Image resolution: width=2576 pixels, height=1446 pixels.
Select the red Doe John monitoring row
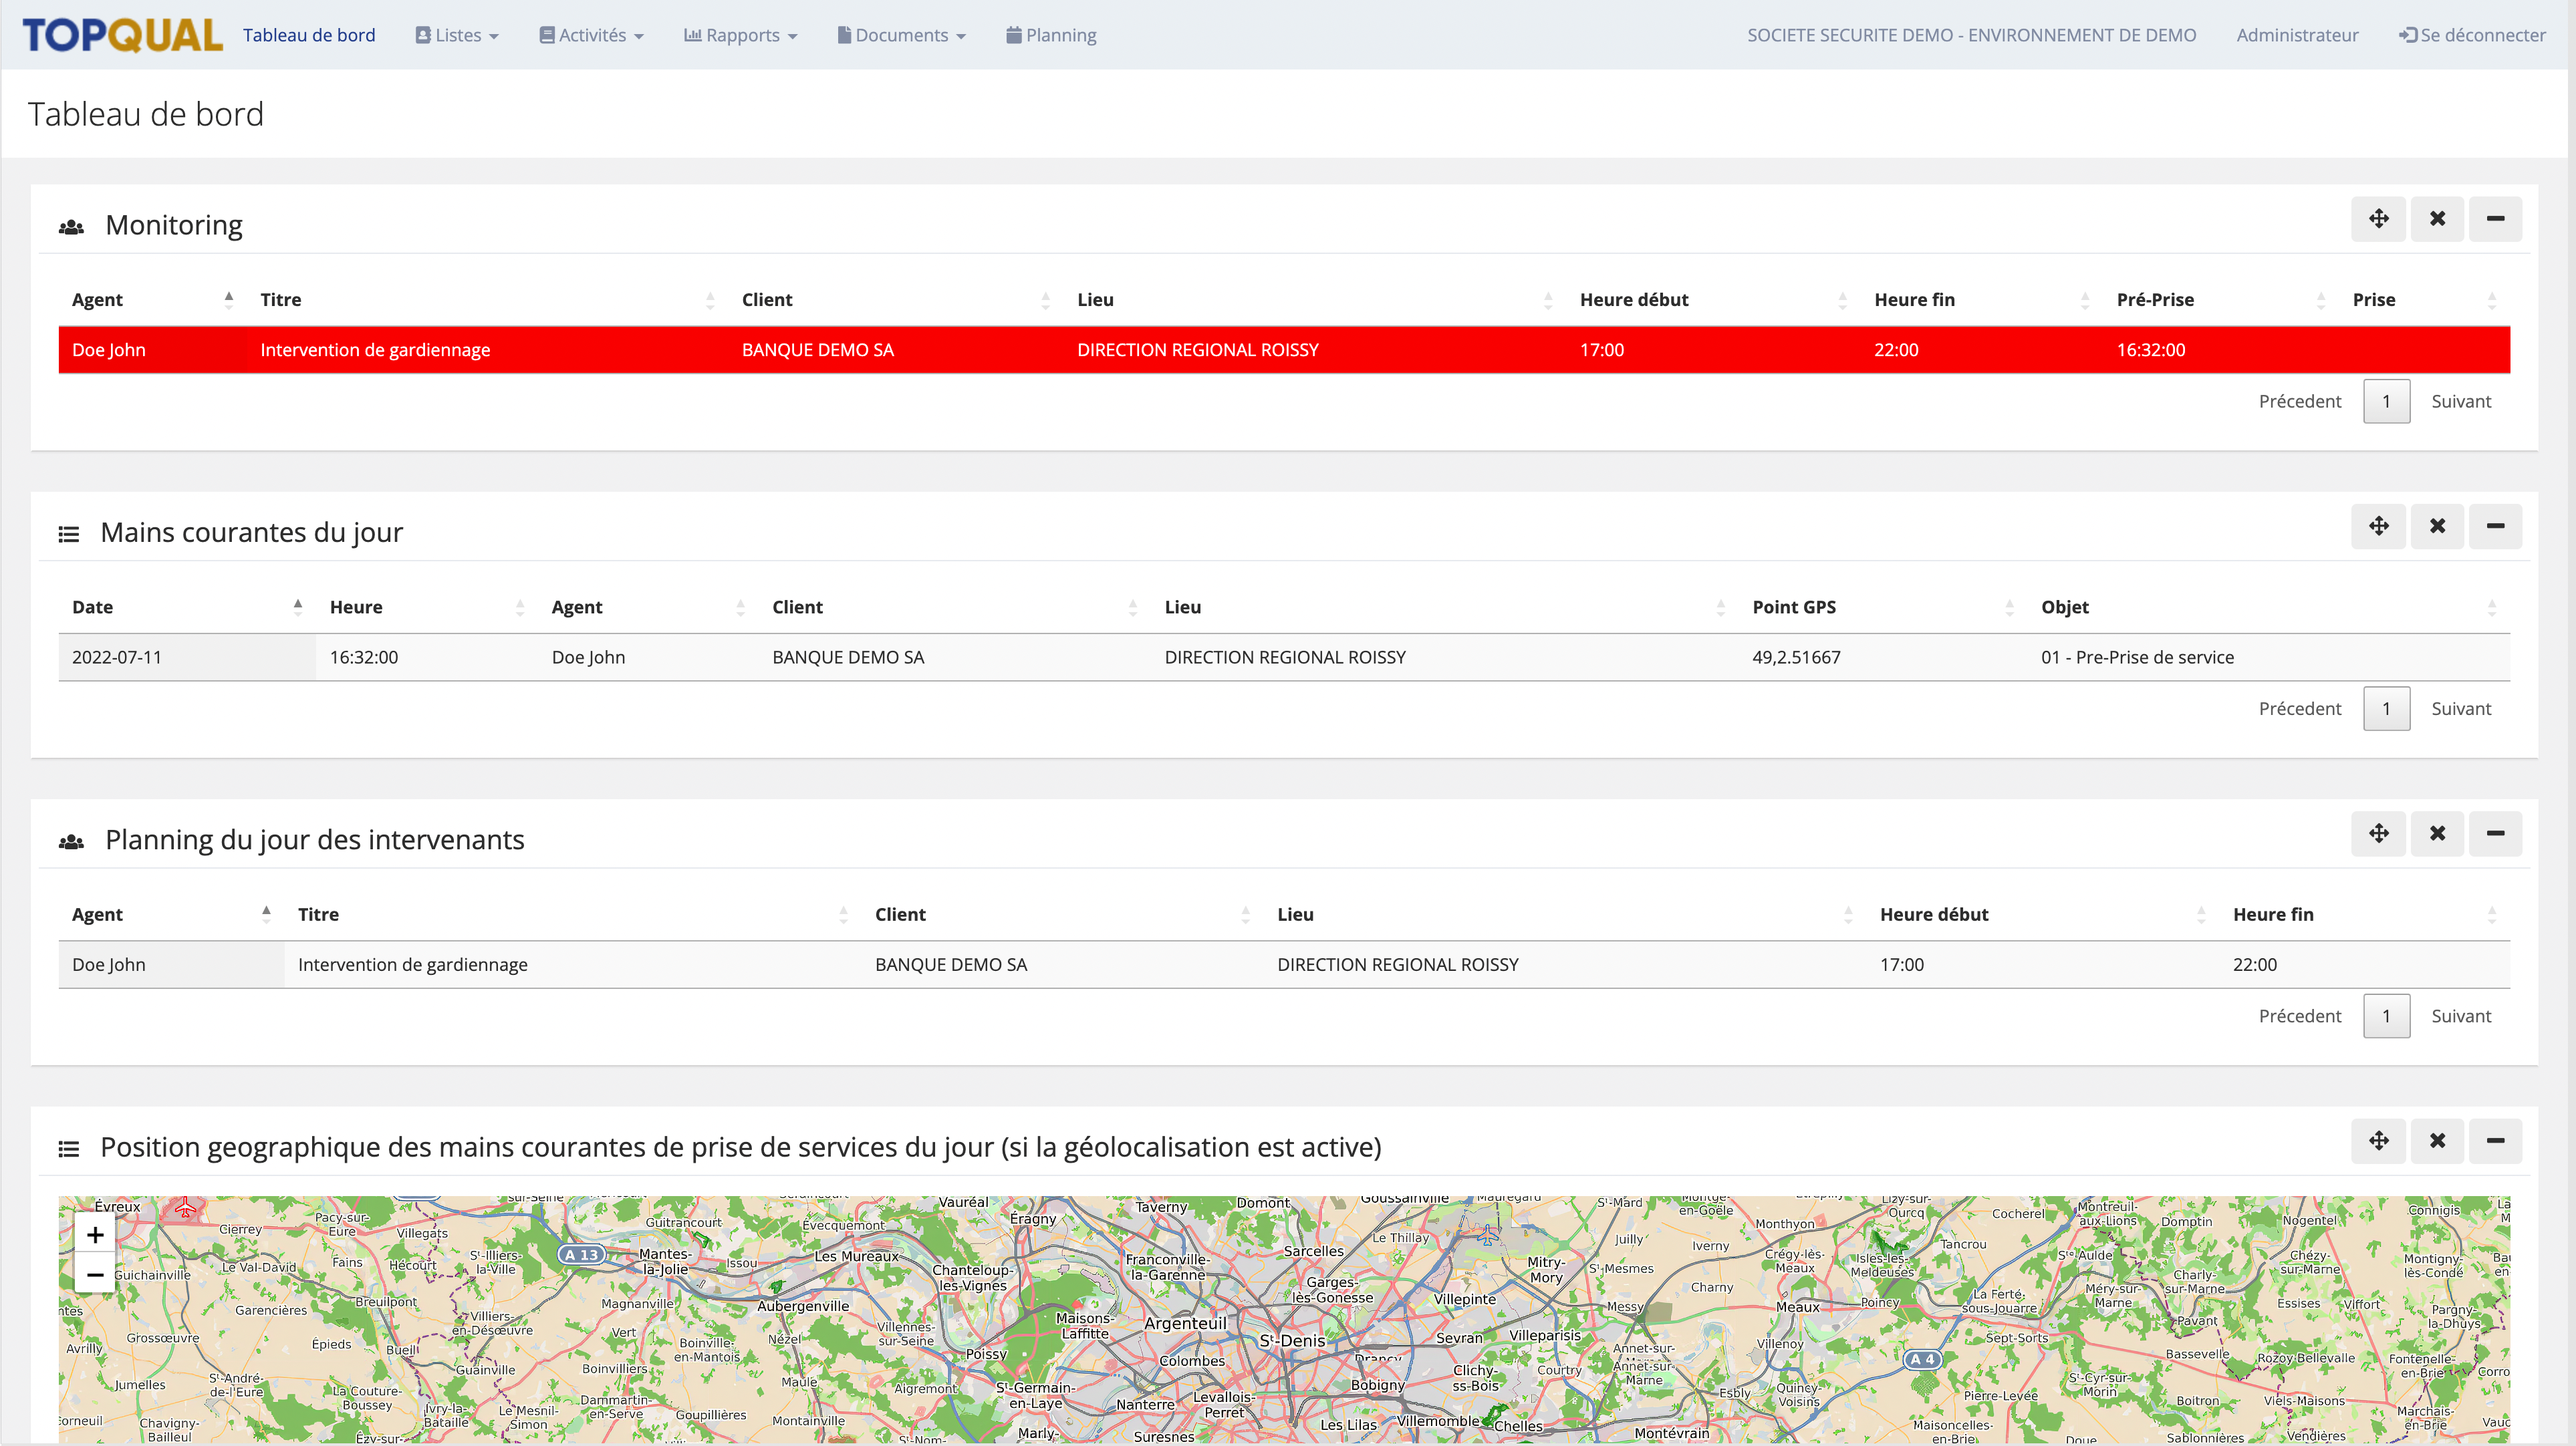point(1283,350)
